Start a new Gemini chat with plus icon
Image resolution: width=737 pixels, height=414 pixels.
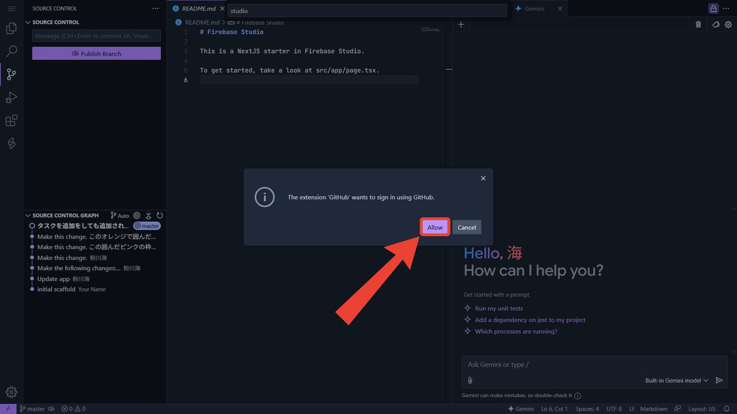click(461, 25)
